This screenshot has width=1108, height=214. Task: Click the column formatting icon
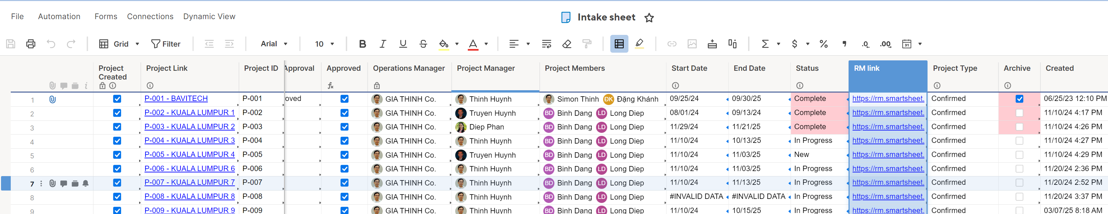click(x=732, y=44)
